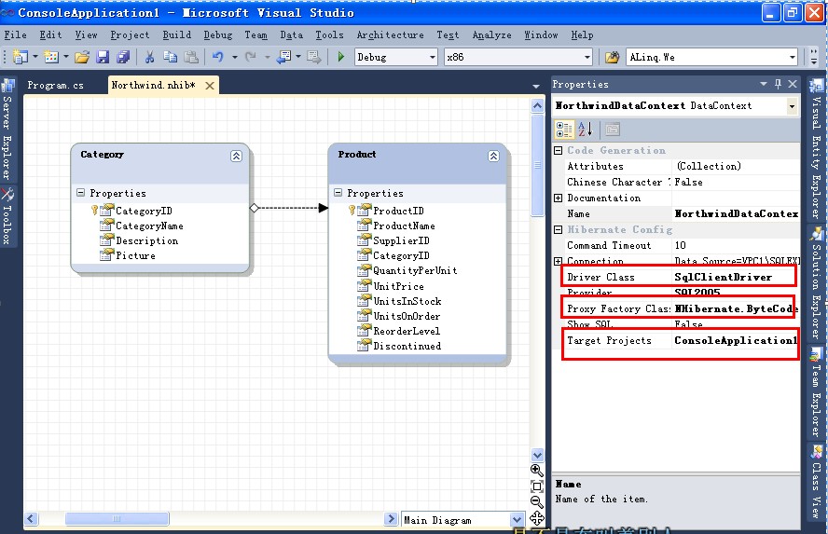Click the Save All icon
This screenshot has height=534, width=828.
pos(123,57)
